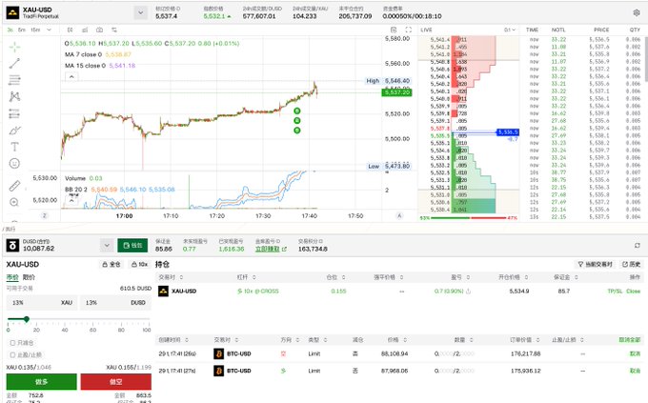Select the crosshair cursor drawing tool
This screenshot has width=648, height=403.
pyautogui.click(x=14, y=47)
